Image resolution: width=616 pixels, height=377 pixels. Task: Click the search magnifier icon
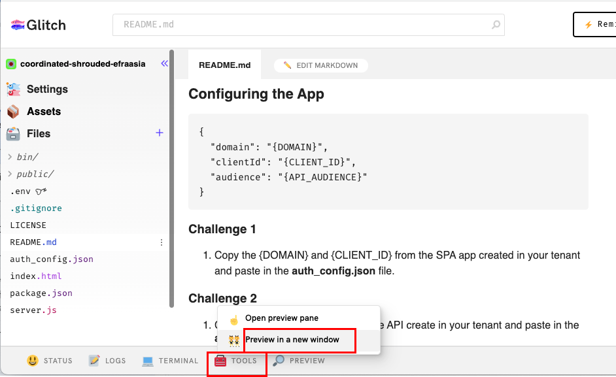pyautogui.click(x=496, y=25)
